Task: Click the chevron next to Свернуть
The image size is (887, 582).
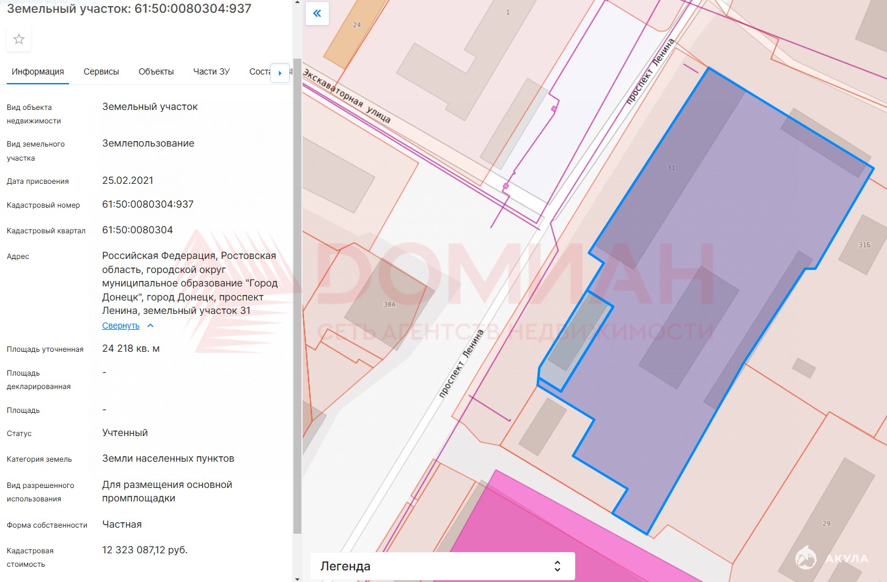Action: pyautogui.click(x=150, y=326)
